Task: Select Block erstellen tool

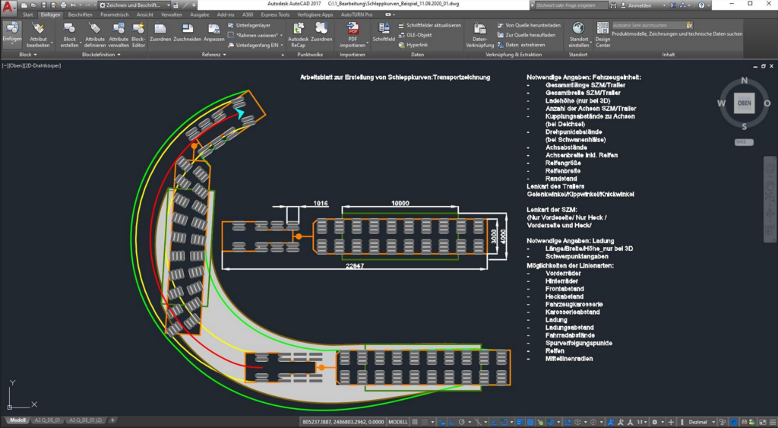Action: pyautogui.click(x=69, y=34)
